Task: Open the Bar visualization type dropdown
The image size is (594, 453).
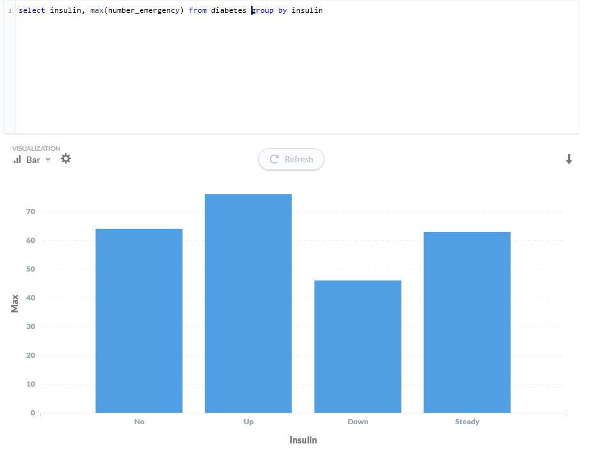Action: (32, 160)
